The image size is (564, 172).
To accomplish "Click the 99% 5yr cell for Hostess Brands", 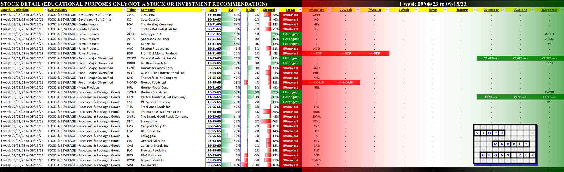I will click(x=231, y=92).
